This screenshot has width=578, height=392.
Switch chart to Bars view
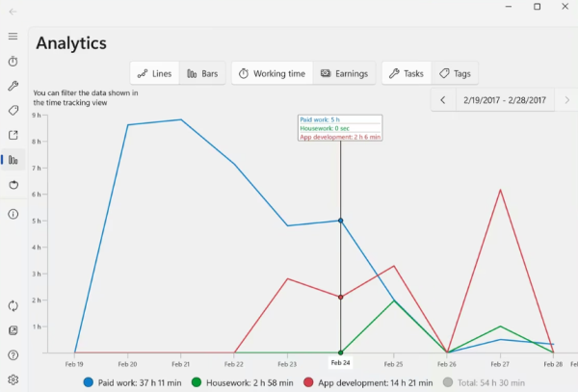[202, 74]
